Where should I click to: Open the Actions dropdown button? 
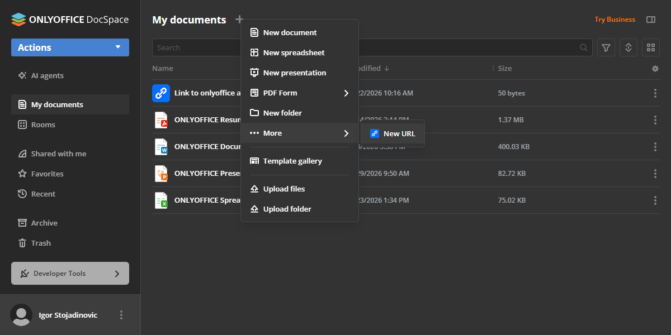click(x=70, y=47)
